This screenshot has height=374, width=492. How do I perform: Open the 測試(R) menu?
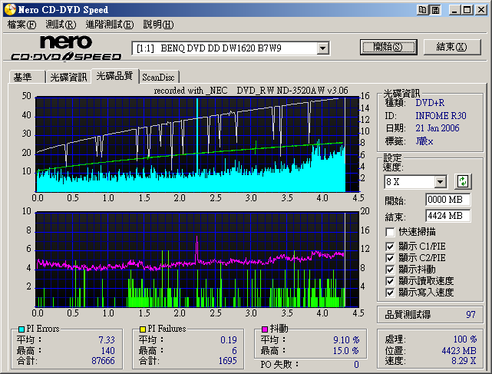[61, 25]
